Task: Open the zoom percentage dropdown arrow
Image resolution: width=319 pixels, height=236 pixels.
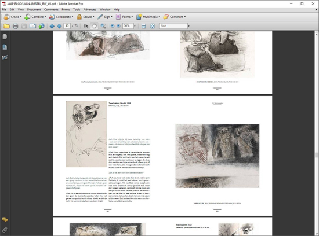Action: tap(135, 26)
